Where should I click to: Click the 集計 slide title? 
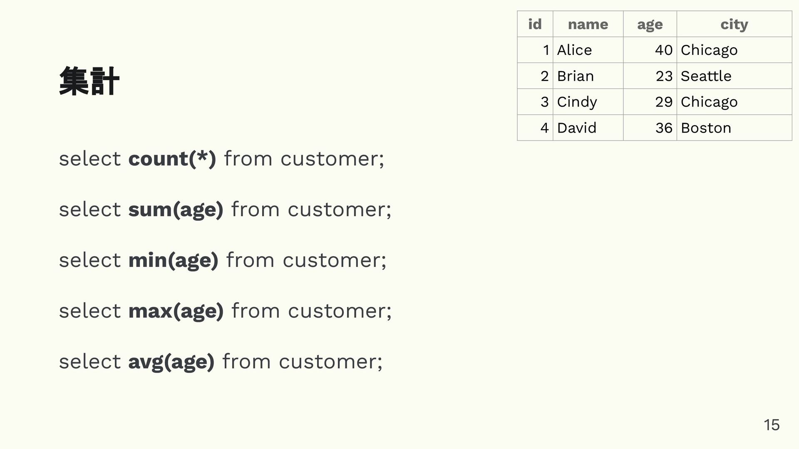tap(89, 81)
